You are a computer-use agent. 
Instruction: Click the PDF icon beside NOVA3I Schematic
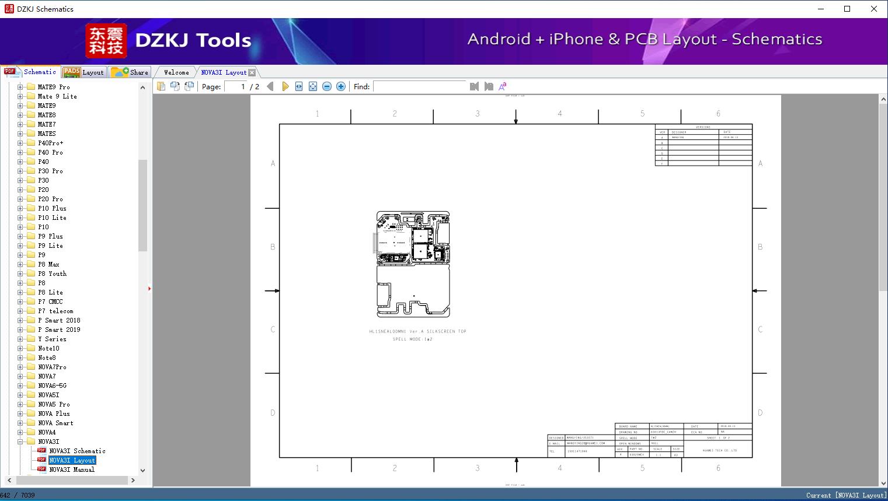(41, 451)
